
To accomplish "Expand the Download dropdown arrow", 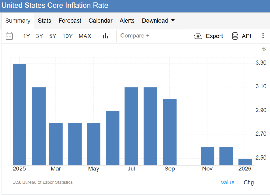I will (173, 21).
